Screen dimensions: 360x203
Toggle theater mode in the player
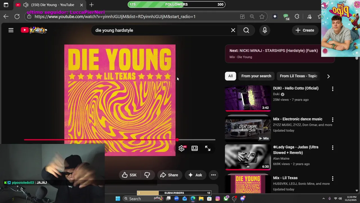(195, 148)
